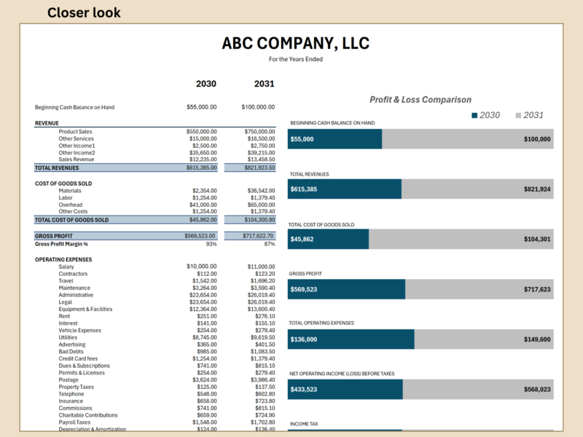Select the $717,622.70 gross profit cell
The image size is (583, 437).
pos(258,235)
